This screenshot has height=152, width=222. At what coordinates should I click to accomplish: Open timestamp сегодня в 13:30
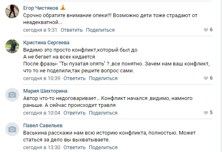click(x=42, y=148)
